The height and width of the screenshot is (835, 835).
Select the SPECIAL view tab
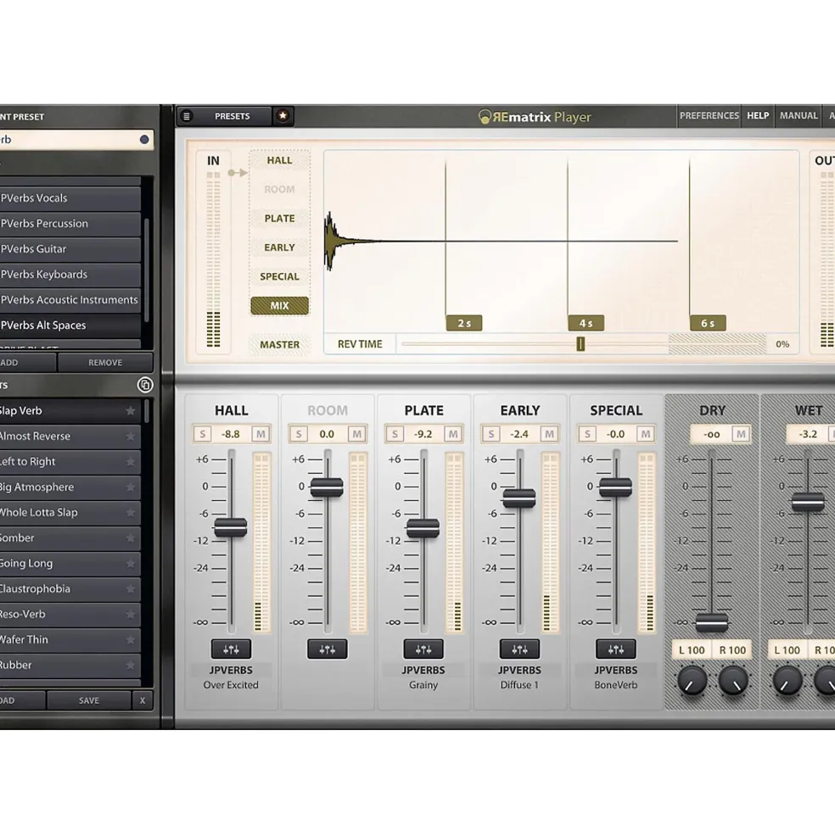(279, 276)
